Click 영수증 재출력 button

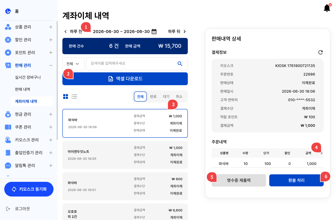tap(239, 180)
